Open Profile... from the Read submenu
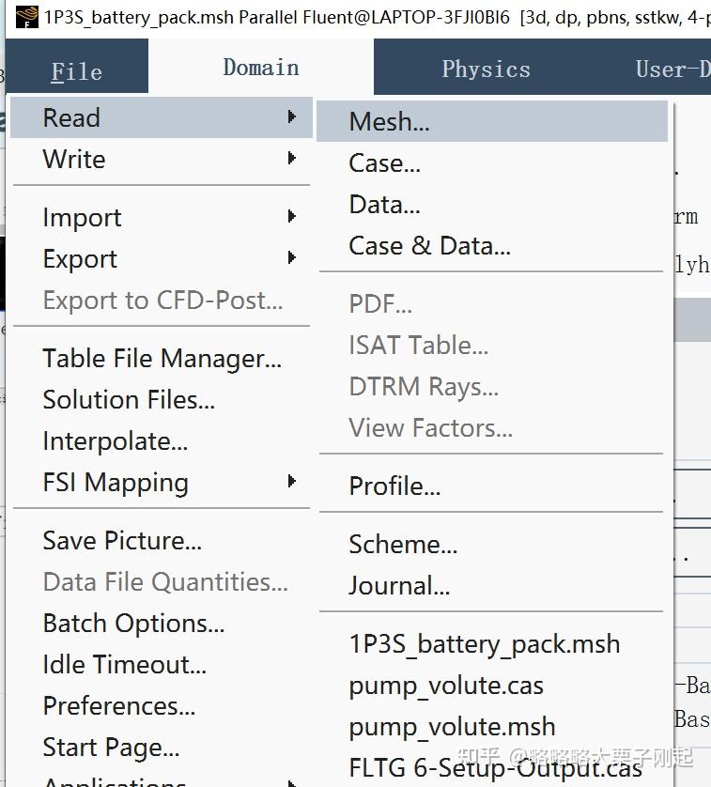This screenshot has height=787, width=711. pos(394,486)
